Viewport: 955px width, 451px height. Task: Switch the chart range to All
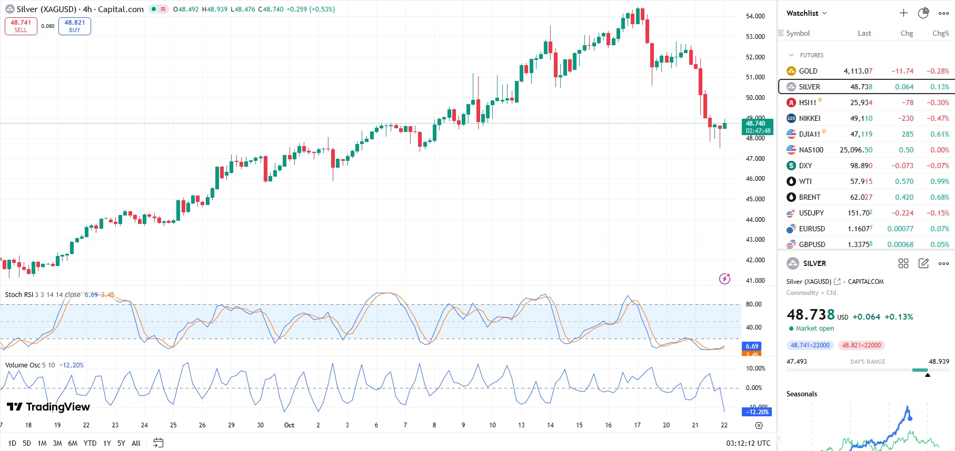tap(136, 443)
